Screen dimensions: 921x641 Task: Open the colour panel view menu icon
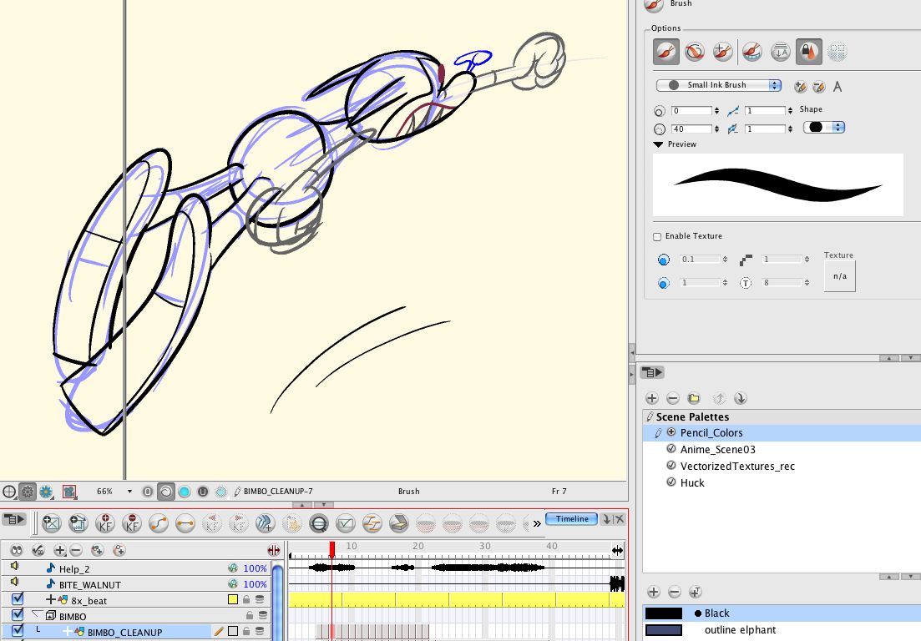(x=652, y=372)
